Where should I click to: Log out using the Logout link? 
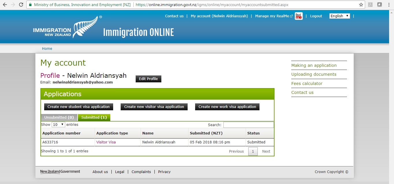click(316, 16)
